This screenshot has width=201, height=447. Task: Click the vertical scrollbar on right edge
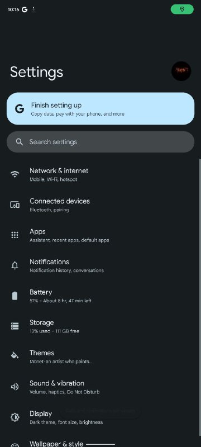pyautogui.click(x=199, y=298)
